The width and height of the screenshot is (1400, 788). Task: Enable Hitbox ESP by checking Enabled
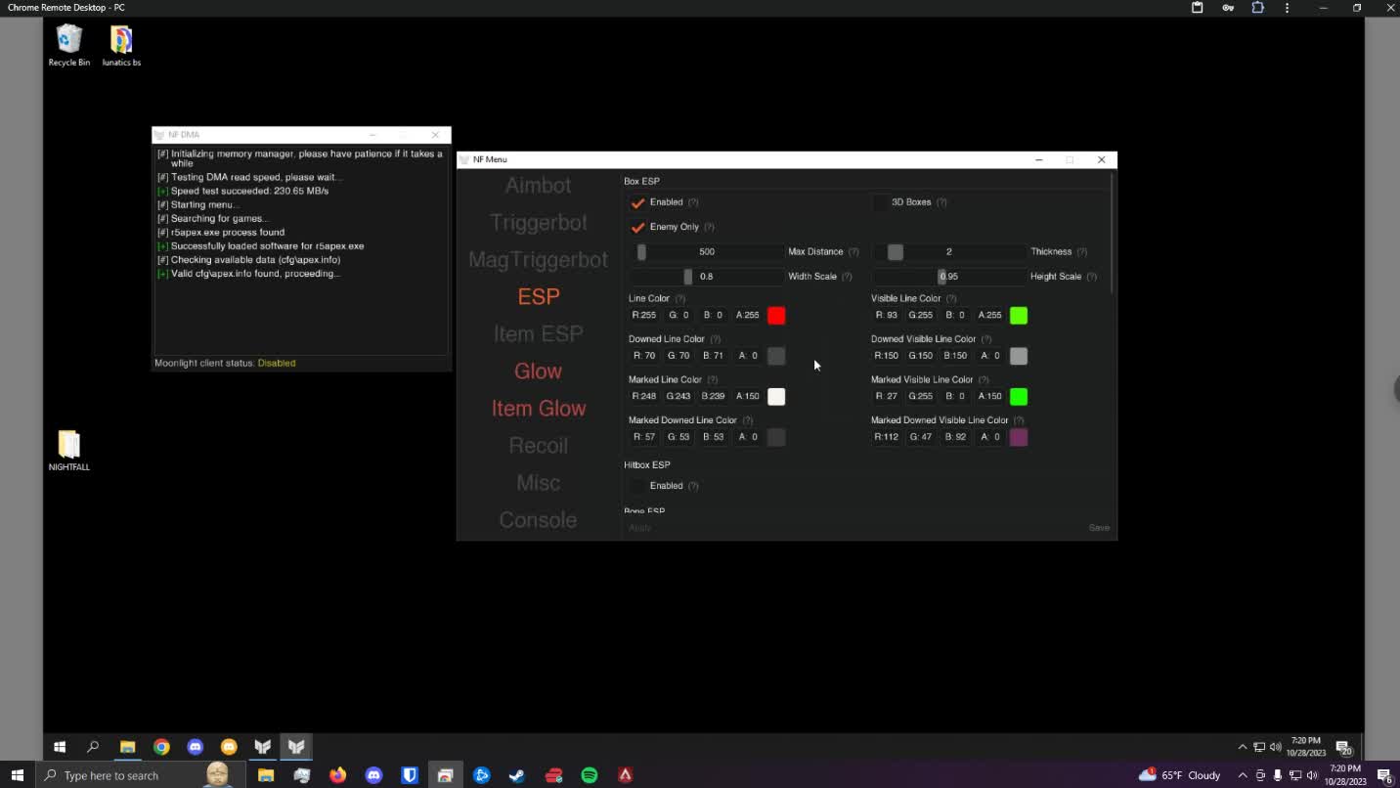[637, 485]
